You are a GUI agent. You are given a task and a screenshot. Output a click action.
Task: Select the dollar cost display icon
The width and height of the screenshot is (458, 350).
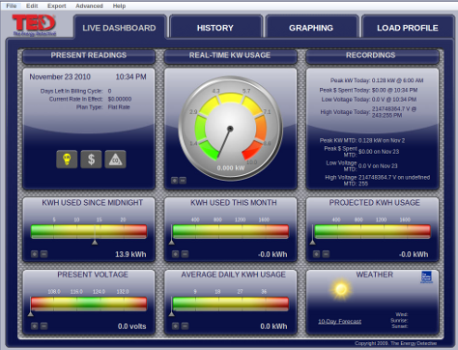coord(91,160)
